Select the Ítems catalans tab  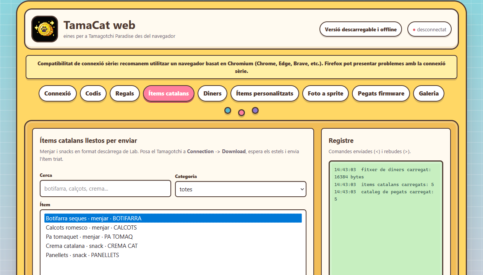coord(169,94)
